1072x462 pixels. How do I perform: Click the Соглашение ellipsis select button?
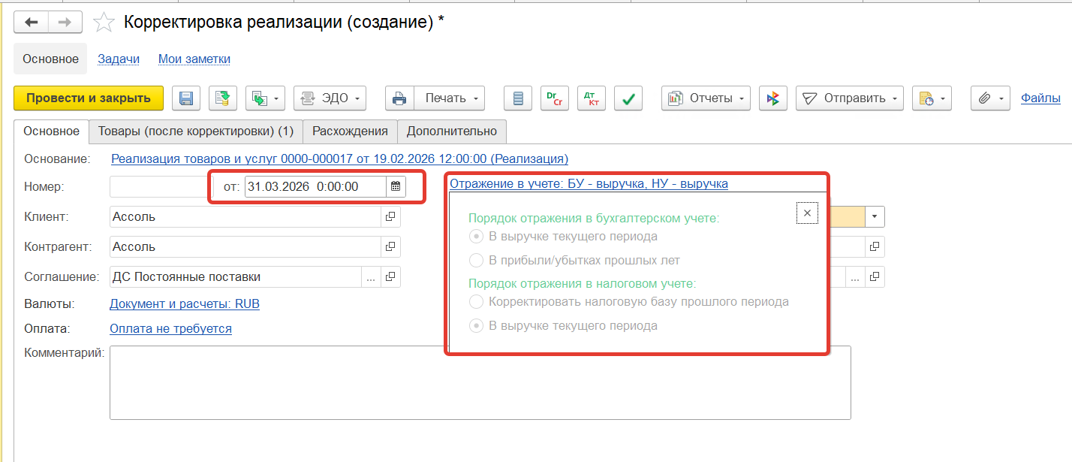(x=372, y=277)
